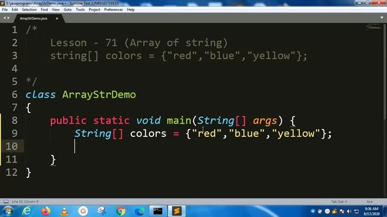This screenshot has width=387, height=217.
Task: Open the Project menu
Action: pyautogui.click(x=94, y=10)
